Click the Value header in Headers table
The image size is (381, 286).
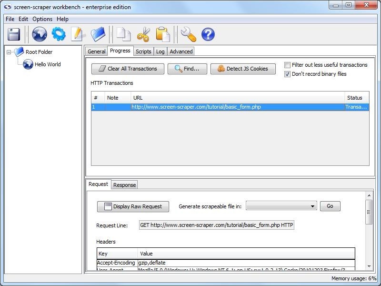[x=246, y=254]
